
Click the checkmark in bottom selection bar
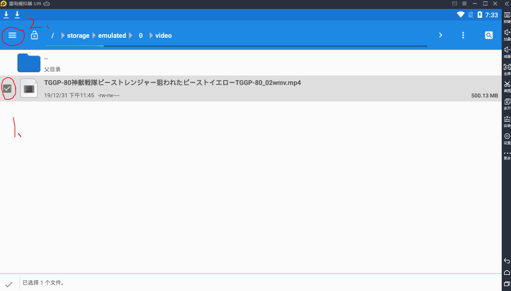pyautogui.click(x=9, y=284)
